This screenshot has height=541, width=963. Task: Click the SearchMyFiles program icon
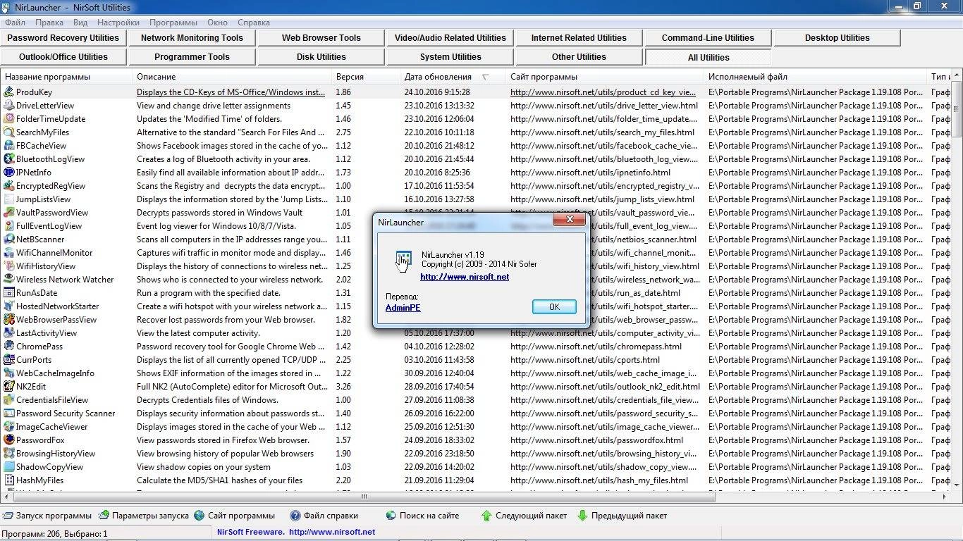pos(8,132)
